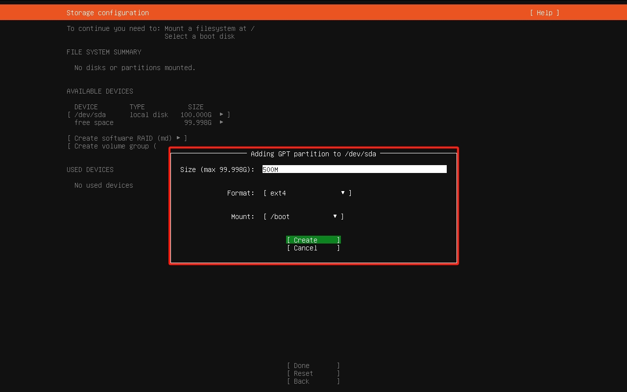The height and width of the screenshot is (392, 627).
Task: Expand the free space 99.998G row
Action: click(x=149, y=122)
